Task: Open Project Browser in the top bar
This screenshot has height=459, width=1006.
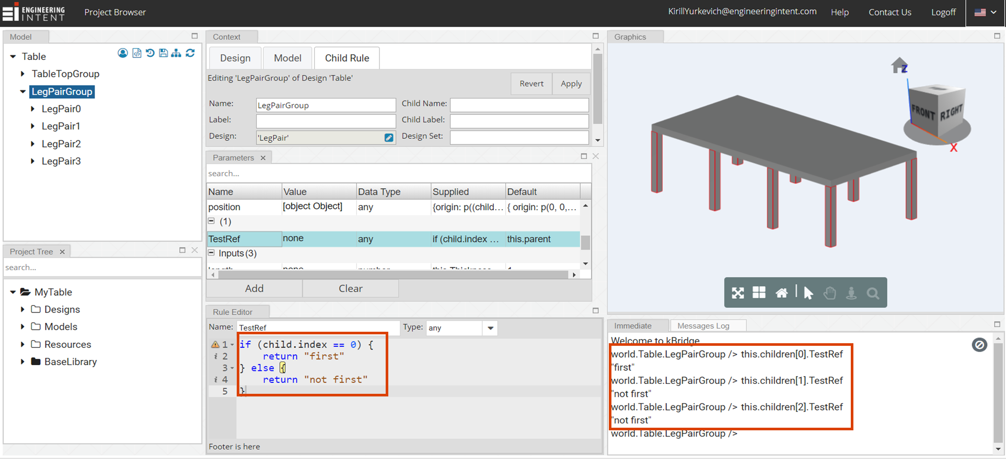Action: point(115,12)
